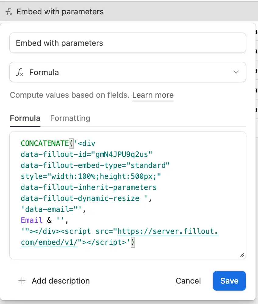
Task: Switch to the Formatting tab
Action: pyautogui.click(x=70, y=118)
